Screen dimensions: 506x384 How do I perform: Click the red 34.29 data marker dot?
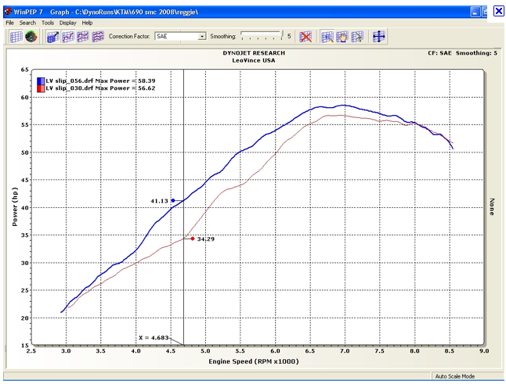[193, 239]
